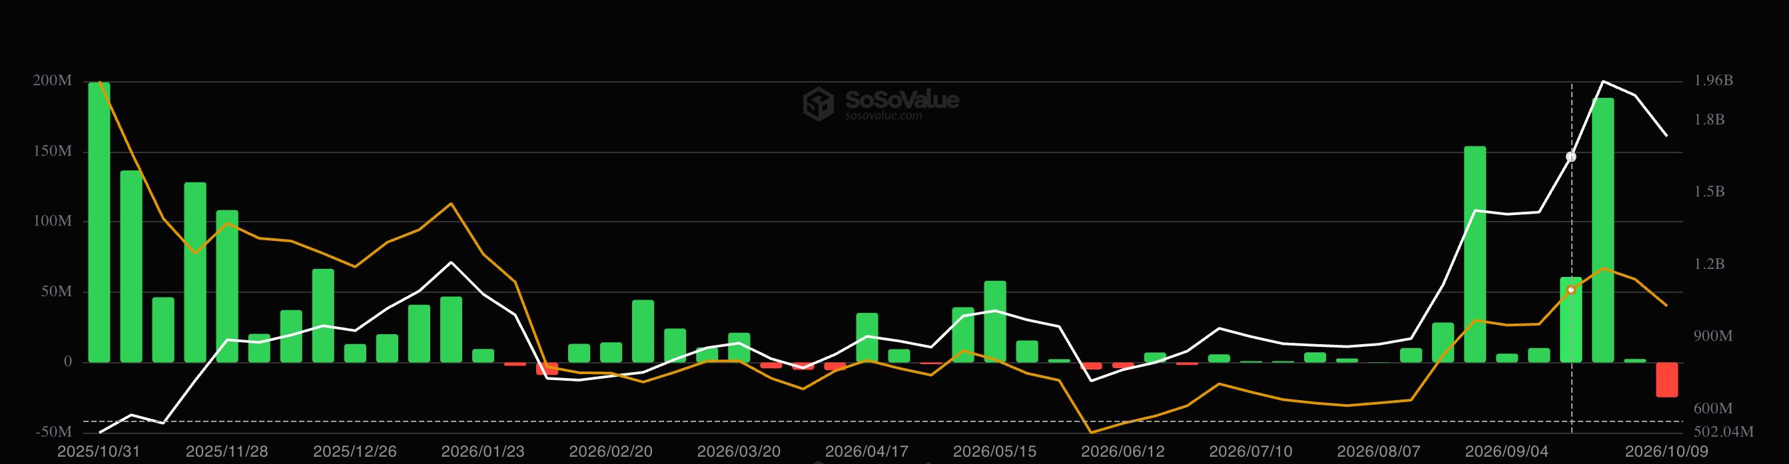The height and width of the screenshot is (464, 1789).
Task: Click the tallest green bar at 2025/10/31
Action: point(99,222)
